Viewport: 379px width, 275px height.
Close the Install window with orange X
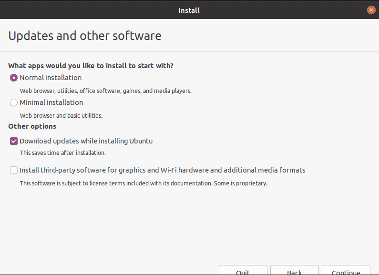(x=371, y=10)
